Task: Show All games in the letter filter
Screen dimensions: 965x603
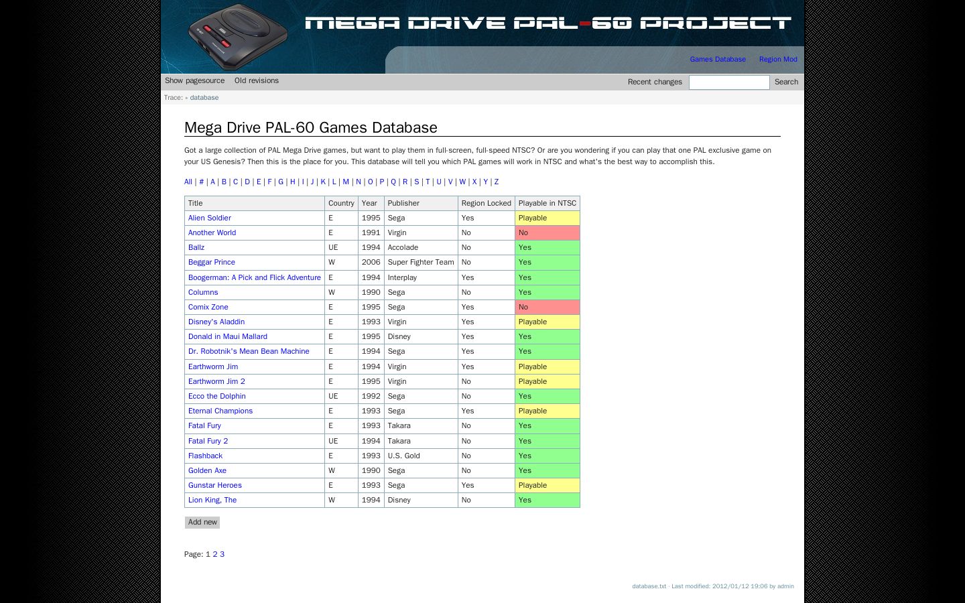Action: pos(188,182)
